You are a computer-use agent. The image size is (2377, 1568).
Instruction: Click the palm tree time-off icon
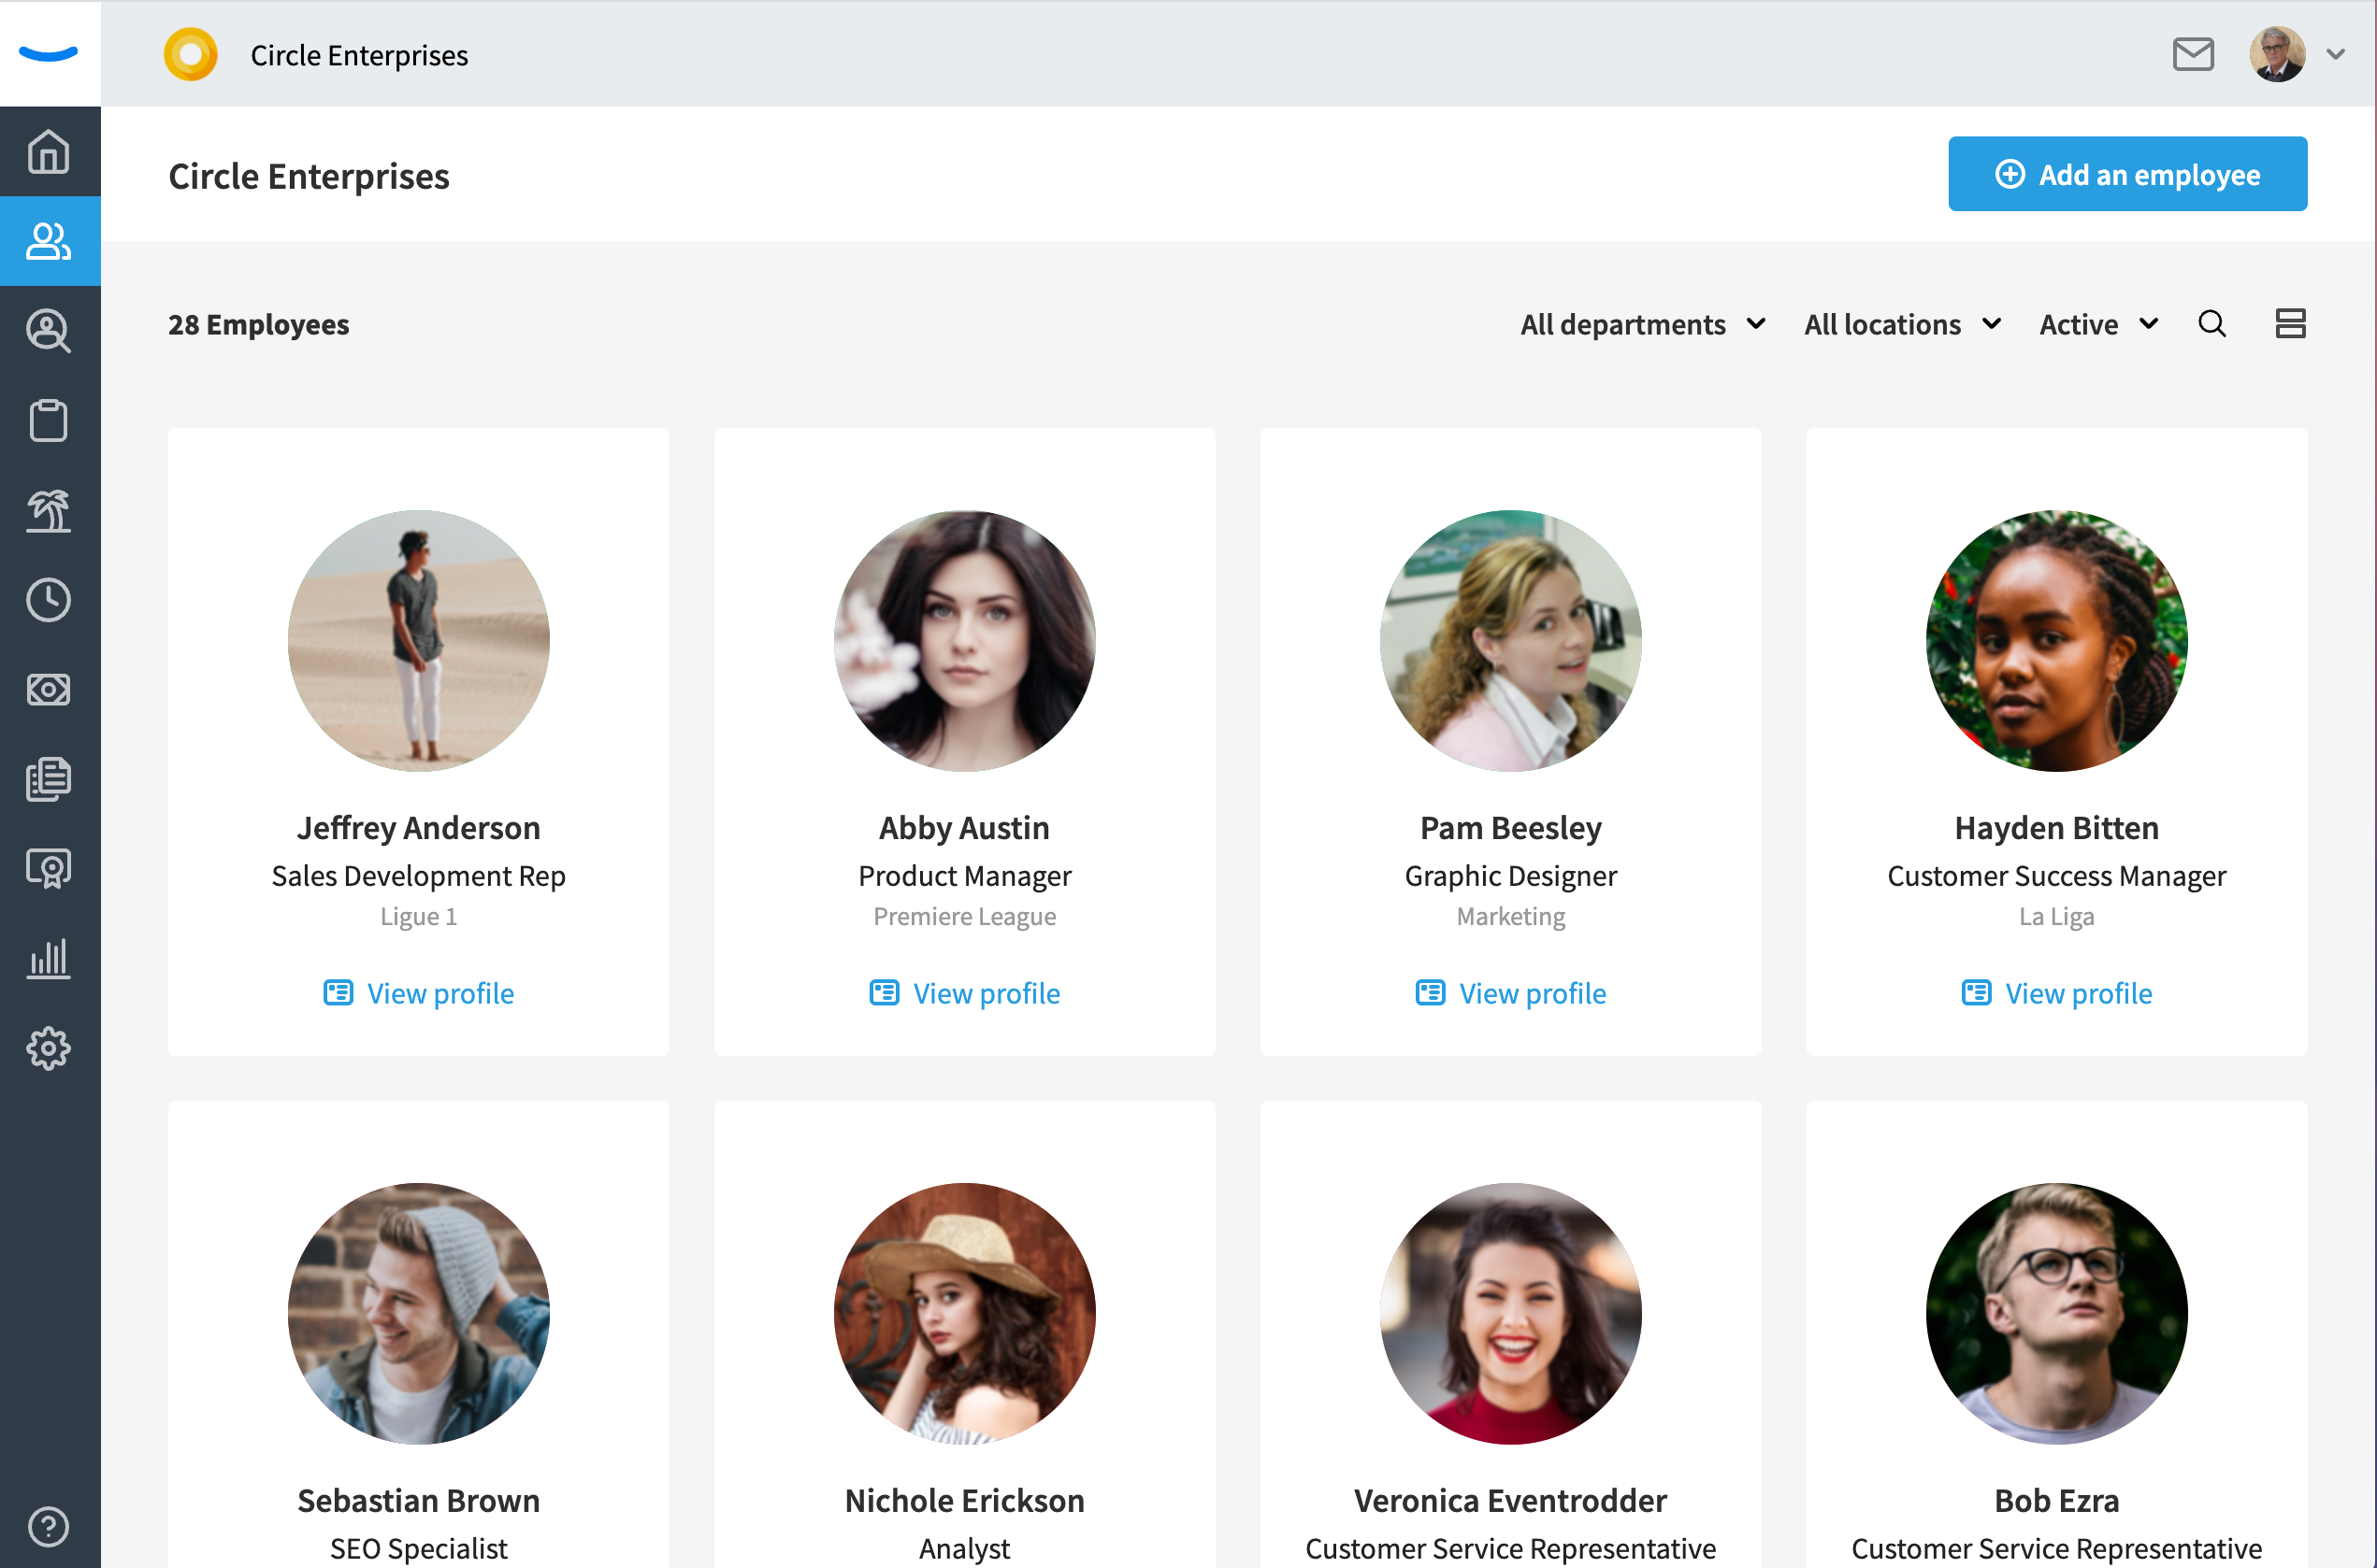(x=48, y=511)
